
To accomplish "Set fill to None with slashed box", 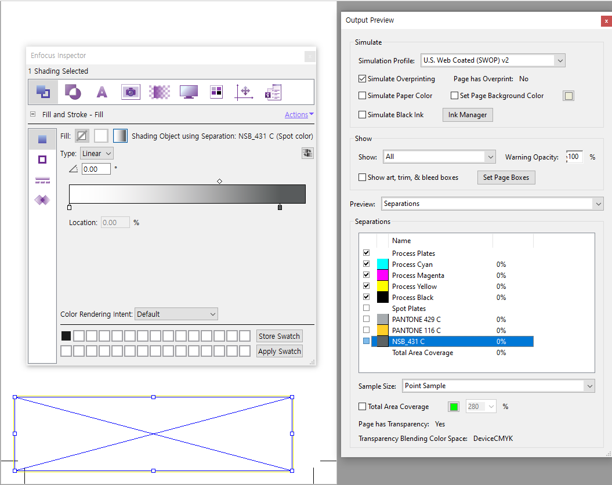I will click(82, 136).
